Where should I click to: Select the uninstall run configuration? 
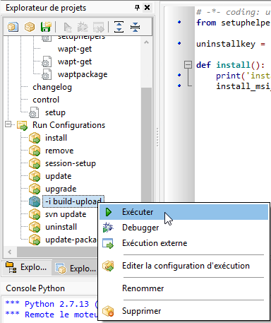point(61,227)
